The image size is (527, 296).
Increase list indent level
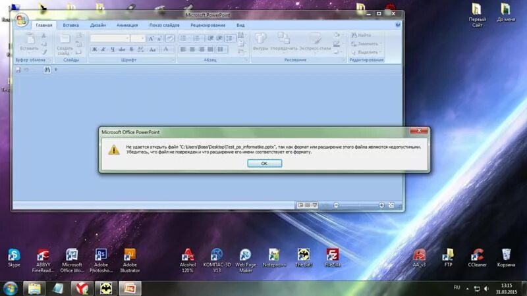(x=219, y=39)
